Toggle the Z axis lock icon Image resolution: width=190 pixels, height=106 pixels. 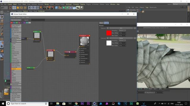tap(37, 8)
